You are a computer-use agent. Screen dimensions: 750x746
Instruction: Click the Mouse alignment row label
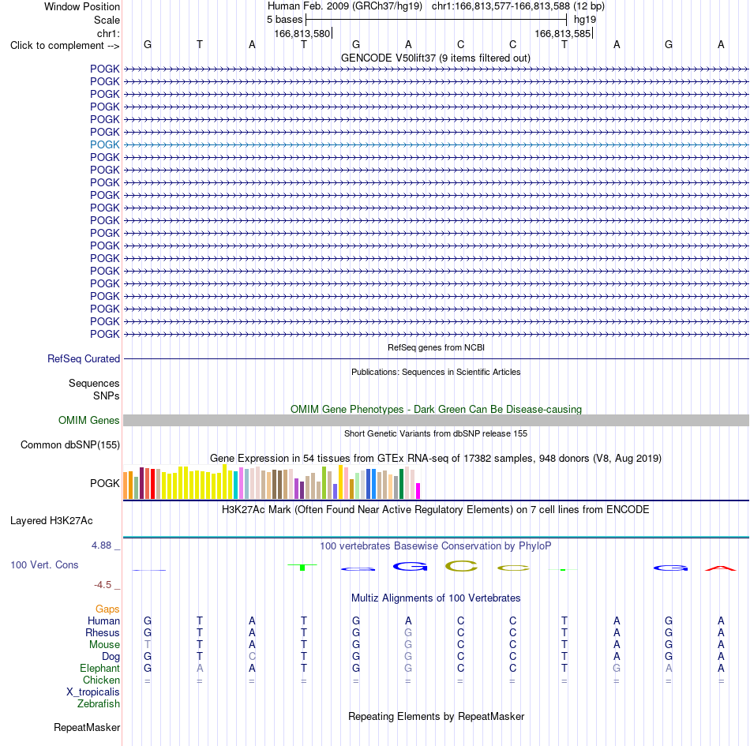(x=104, y=645)
